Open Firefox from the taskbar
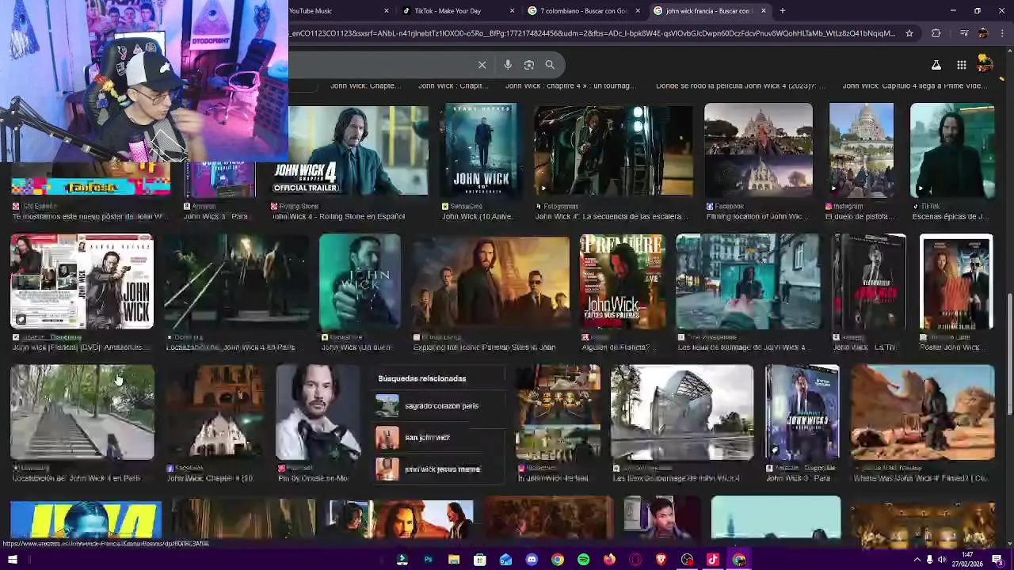The image size is (1014, 570). tap(609, 560)
